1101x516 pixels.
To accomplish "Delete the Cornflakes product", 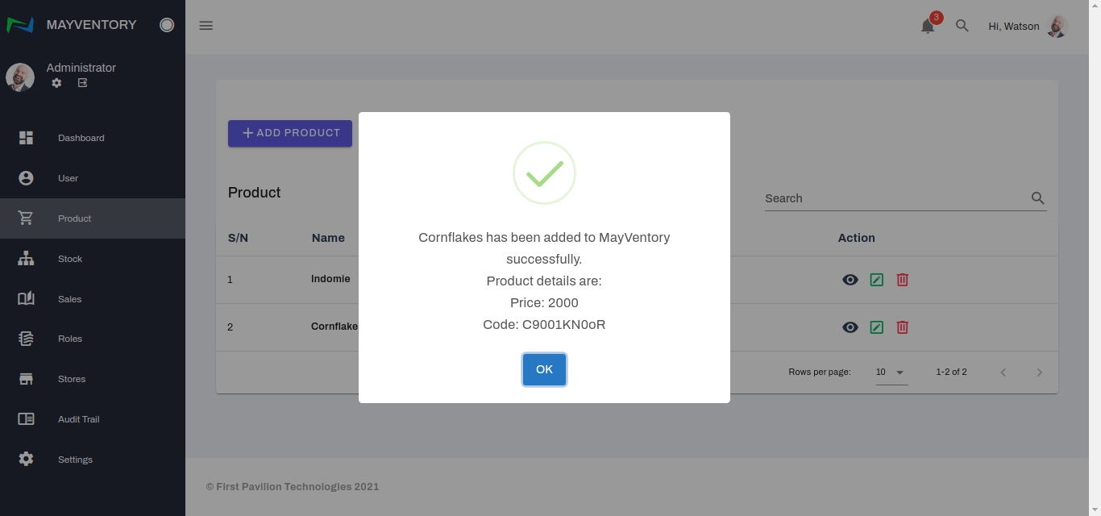I will point(902,327).
